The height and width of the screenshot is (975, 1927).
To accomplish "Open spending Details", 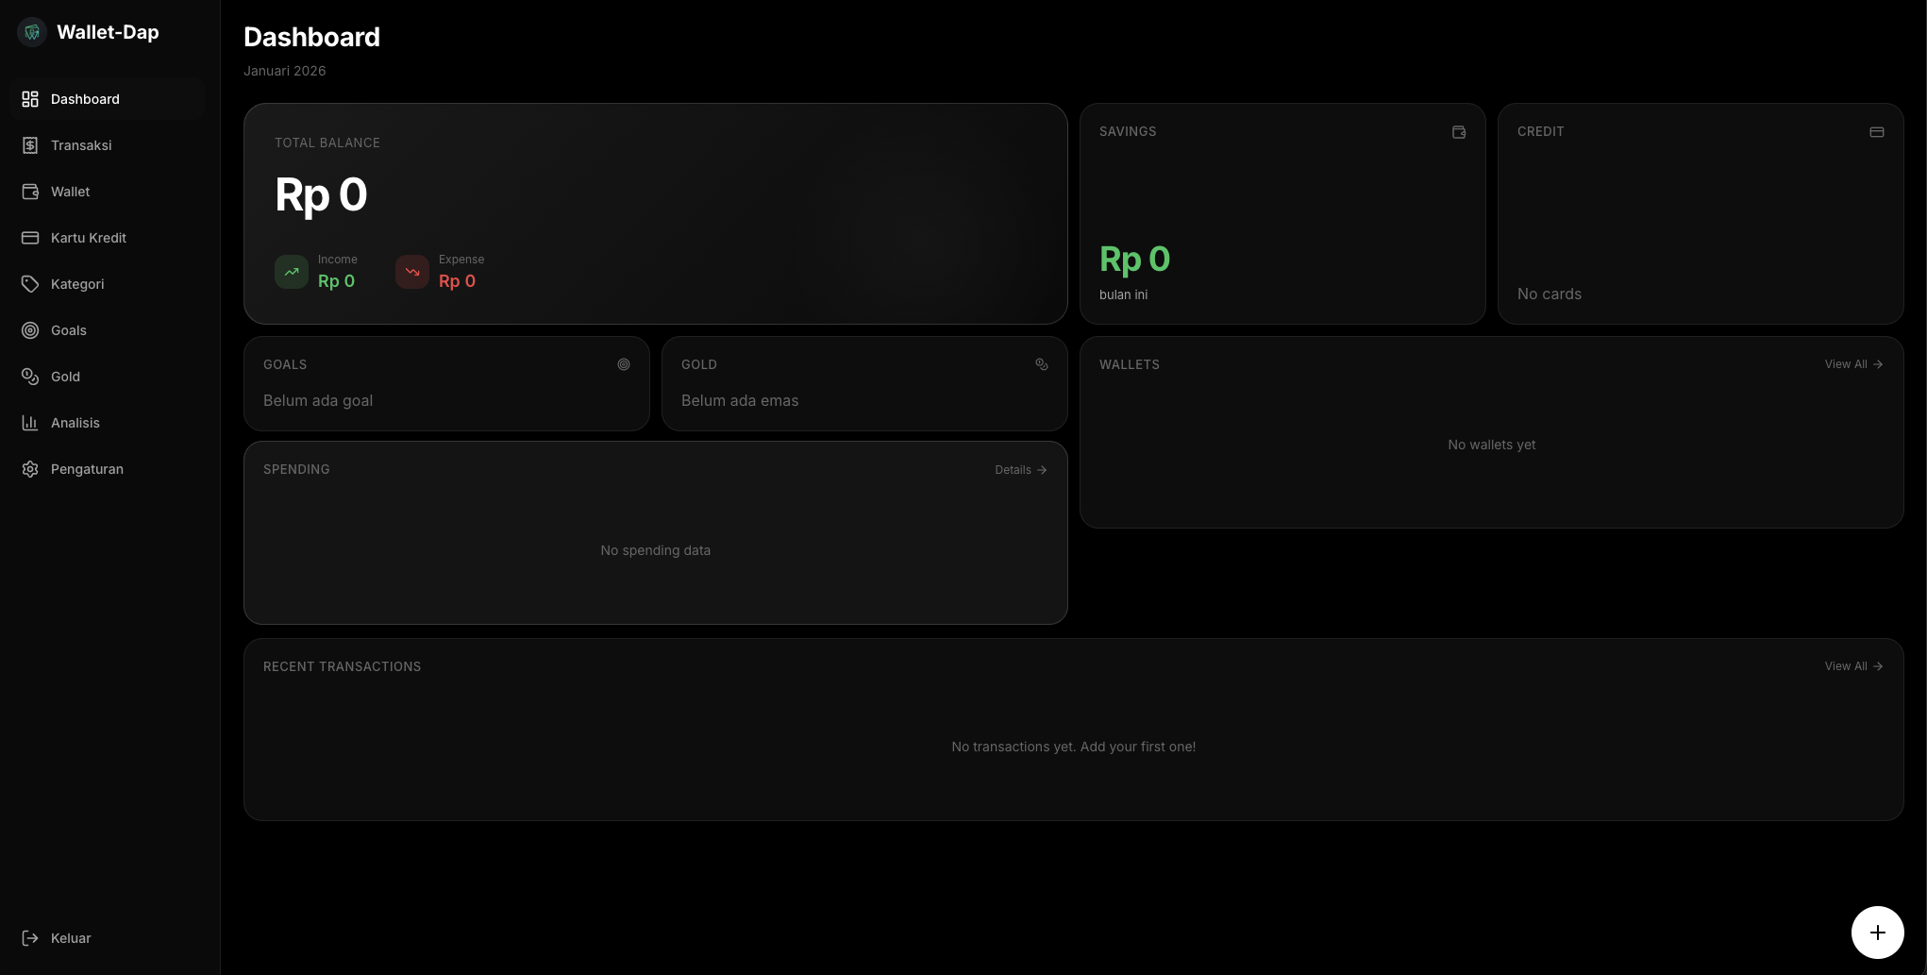I will [x=1020, y=469].
